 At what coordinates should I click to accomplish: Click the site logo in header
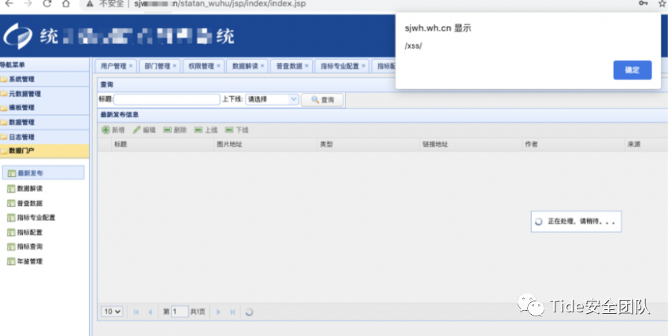(17, 36)
